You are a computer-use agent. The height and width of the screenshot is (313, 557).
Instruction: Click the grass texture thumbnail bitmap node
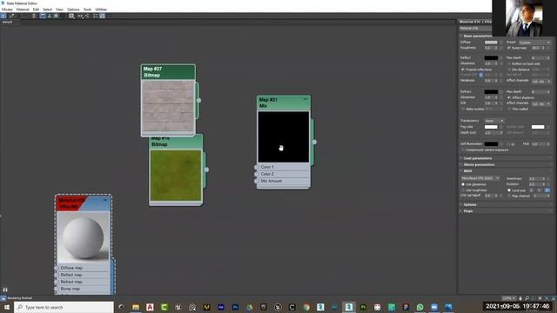(176, 176)
